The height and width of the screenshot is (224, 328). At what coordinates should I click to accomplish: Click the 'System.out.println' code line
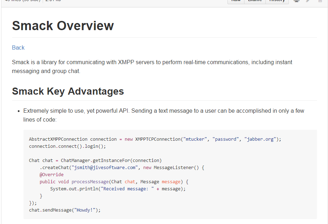(118, 189)
